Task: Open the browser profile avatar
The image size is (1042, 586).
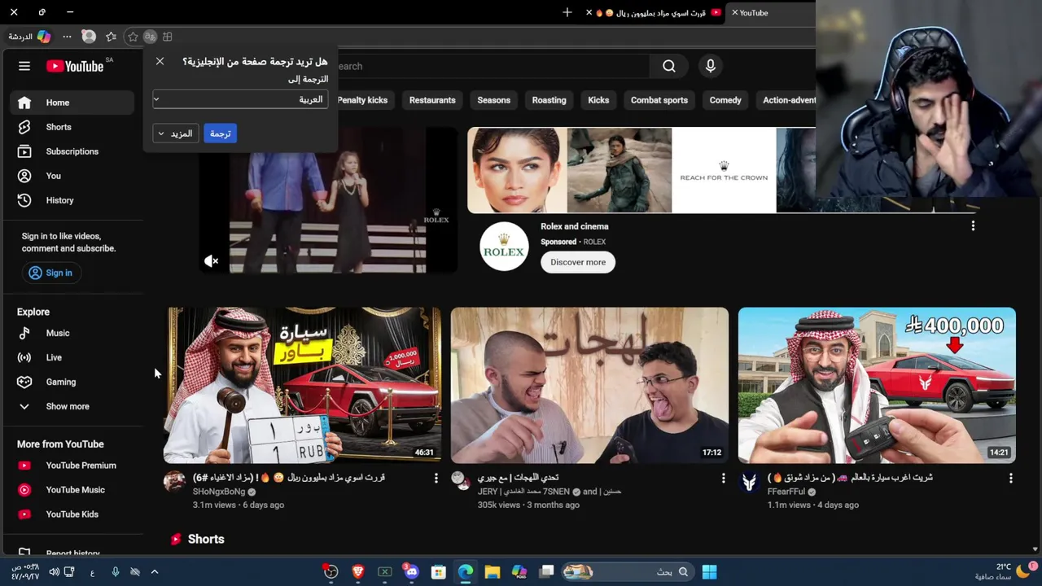Action: pos(89,37)
